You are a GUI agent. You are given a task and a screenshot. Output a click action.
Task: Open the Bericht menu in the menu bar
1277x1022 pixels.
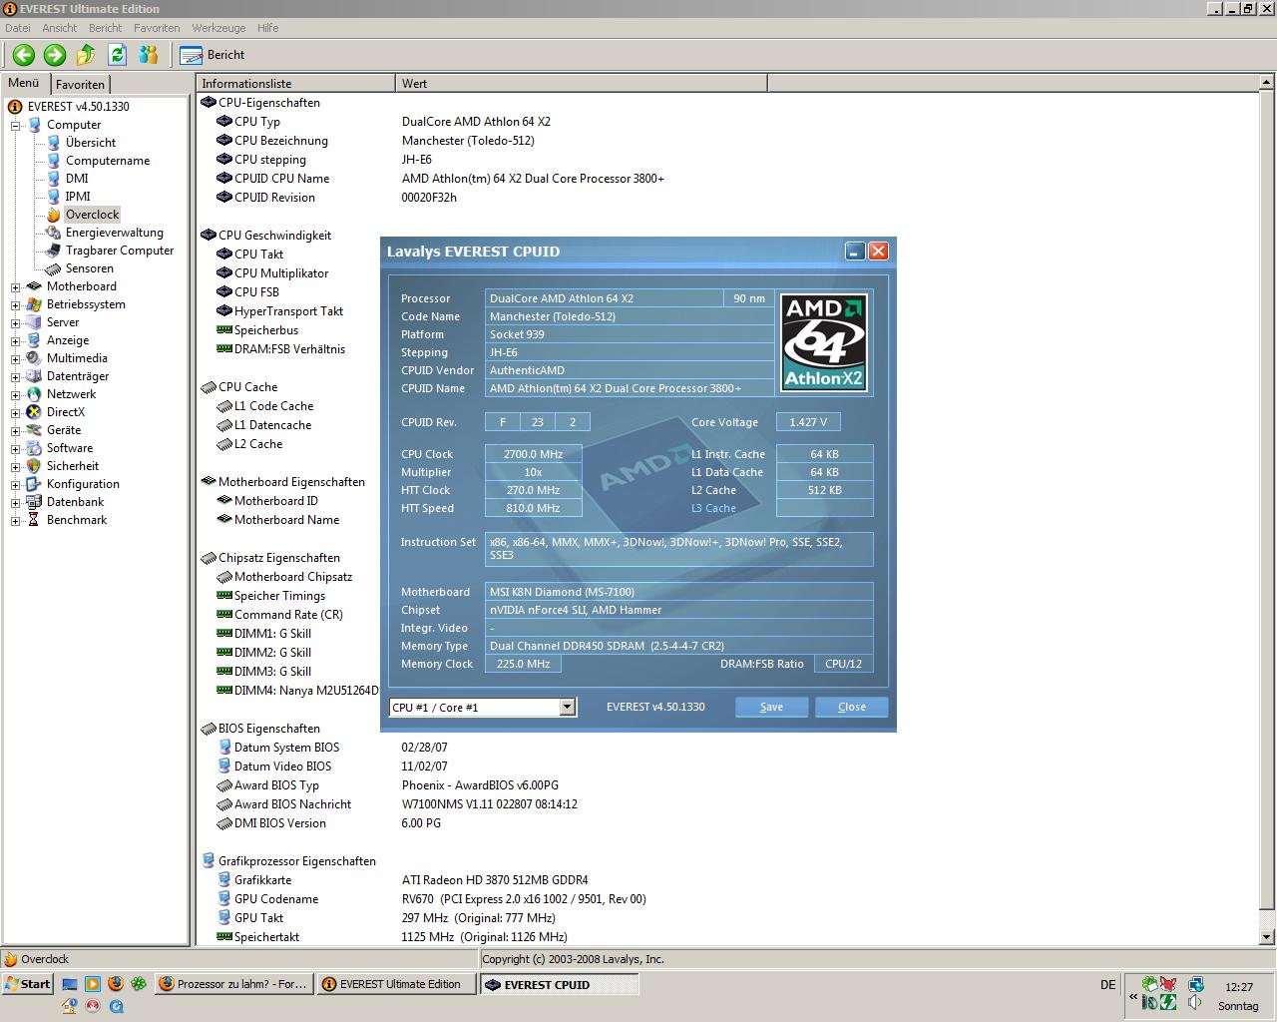[x=105, y=28]
